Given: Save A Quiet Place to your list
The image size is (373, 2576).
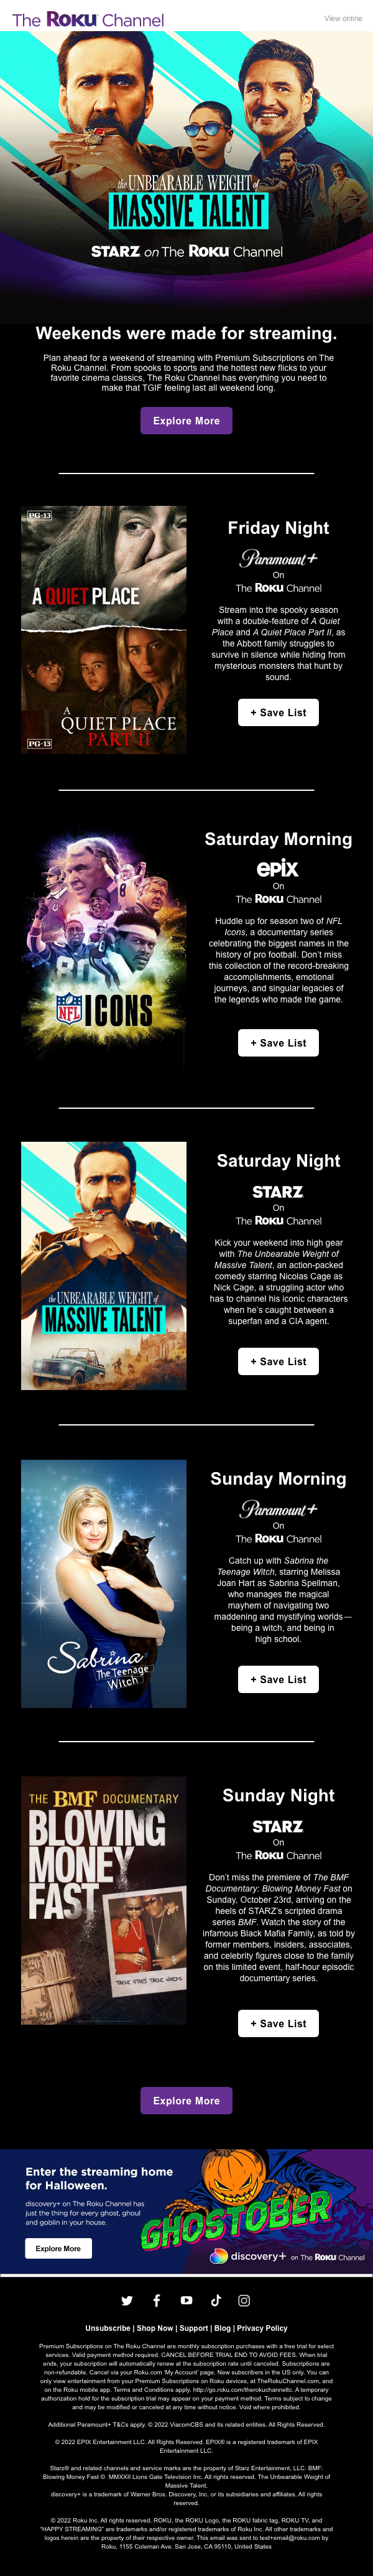Looking at the screenshot, I should (278, 713).
